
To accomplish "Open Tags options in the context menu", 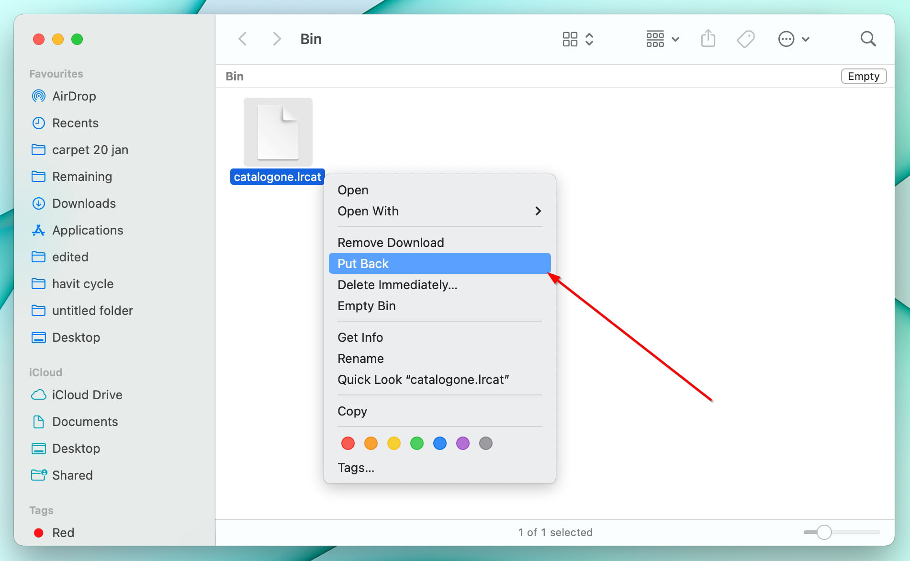I will 356,468.
